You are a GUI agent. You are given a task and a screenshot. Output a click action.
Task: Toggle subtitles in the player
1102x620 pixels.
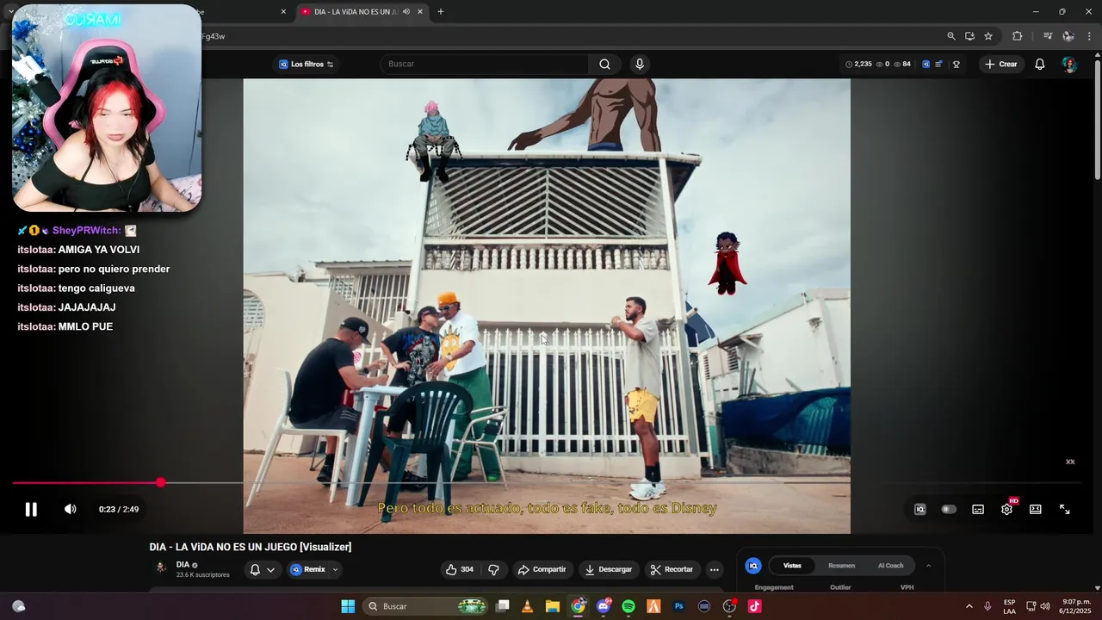(978, 509)
